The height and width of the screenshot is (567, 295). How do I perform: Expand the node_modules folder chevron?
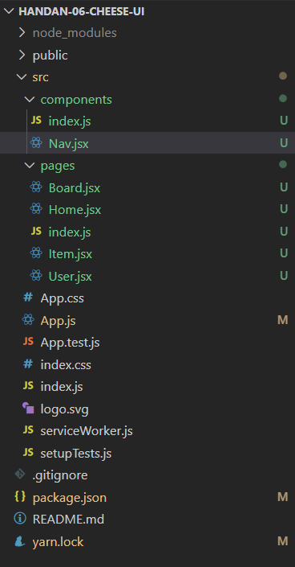pos(22,33)
